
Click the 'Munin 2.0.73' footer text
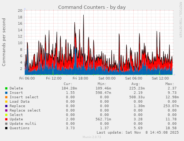pos(92,137)
